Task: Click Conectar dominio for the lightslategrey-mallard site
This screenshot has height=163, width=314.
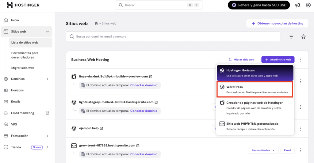Action: click(x=144, y=111)
